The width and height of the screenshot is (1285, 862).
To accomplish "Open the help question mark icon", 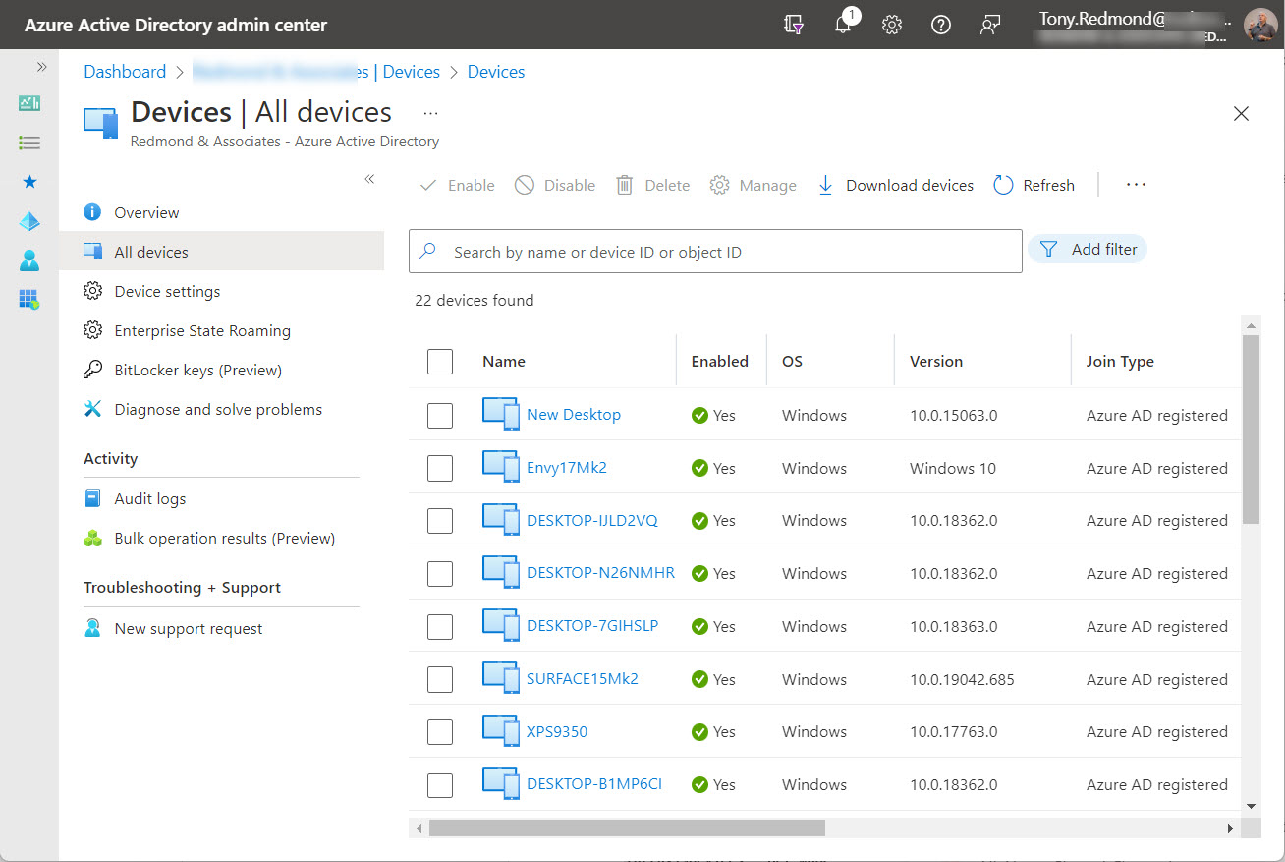I will pyautogui.click(x=941, y=26).
